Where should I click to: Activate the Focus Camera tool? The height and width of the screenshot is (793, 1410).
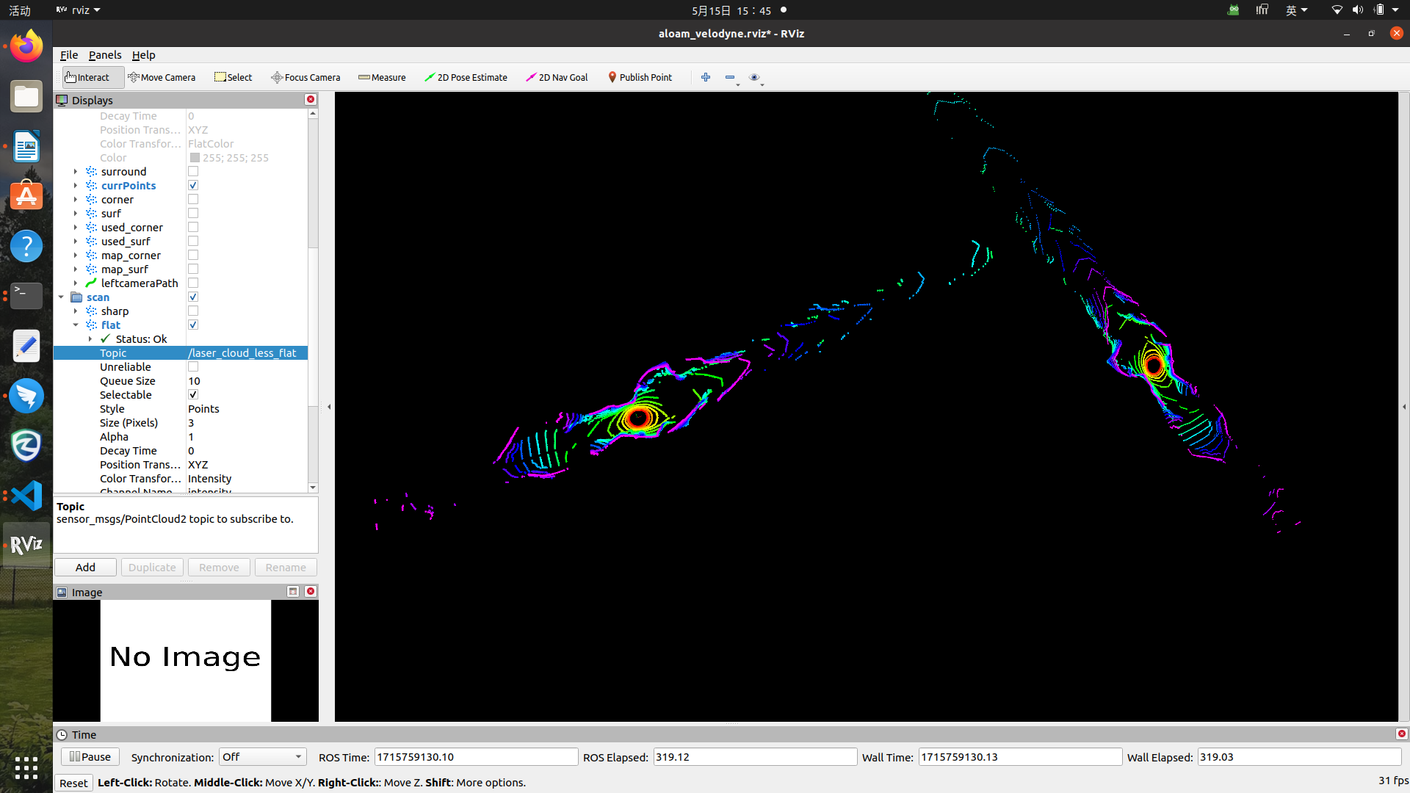305,77
